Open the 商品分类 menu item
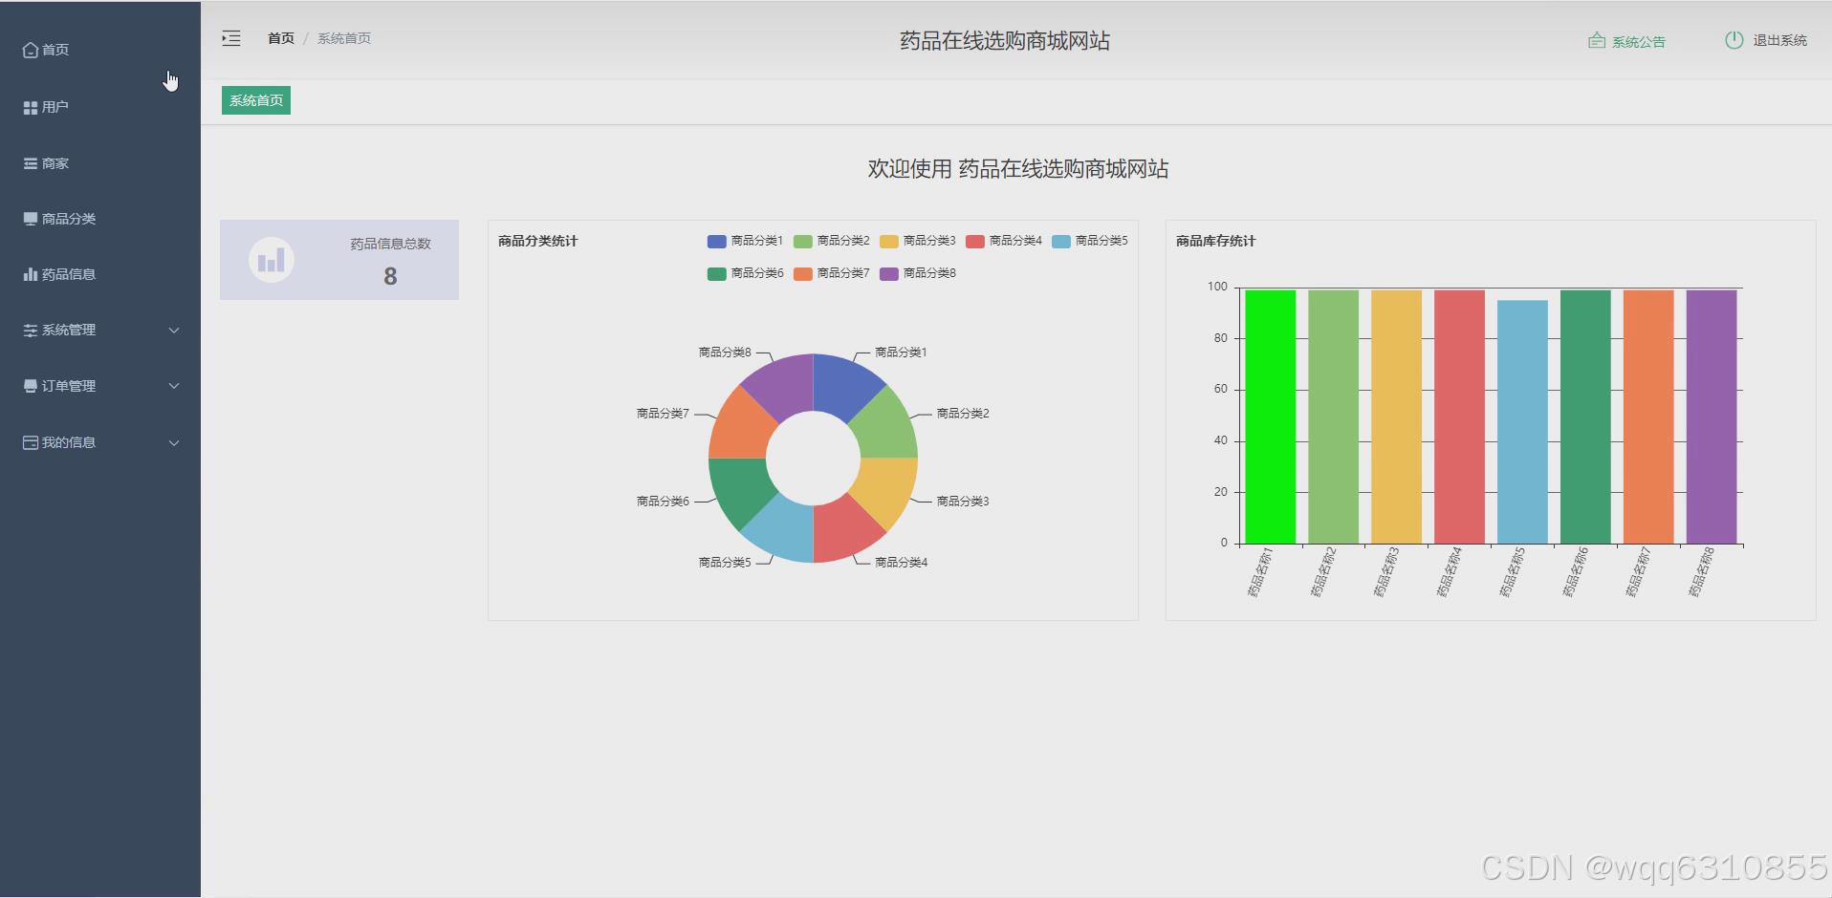The height and width of the screenshot is (898, 1832). (100, 219)
